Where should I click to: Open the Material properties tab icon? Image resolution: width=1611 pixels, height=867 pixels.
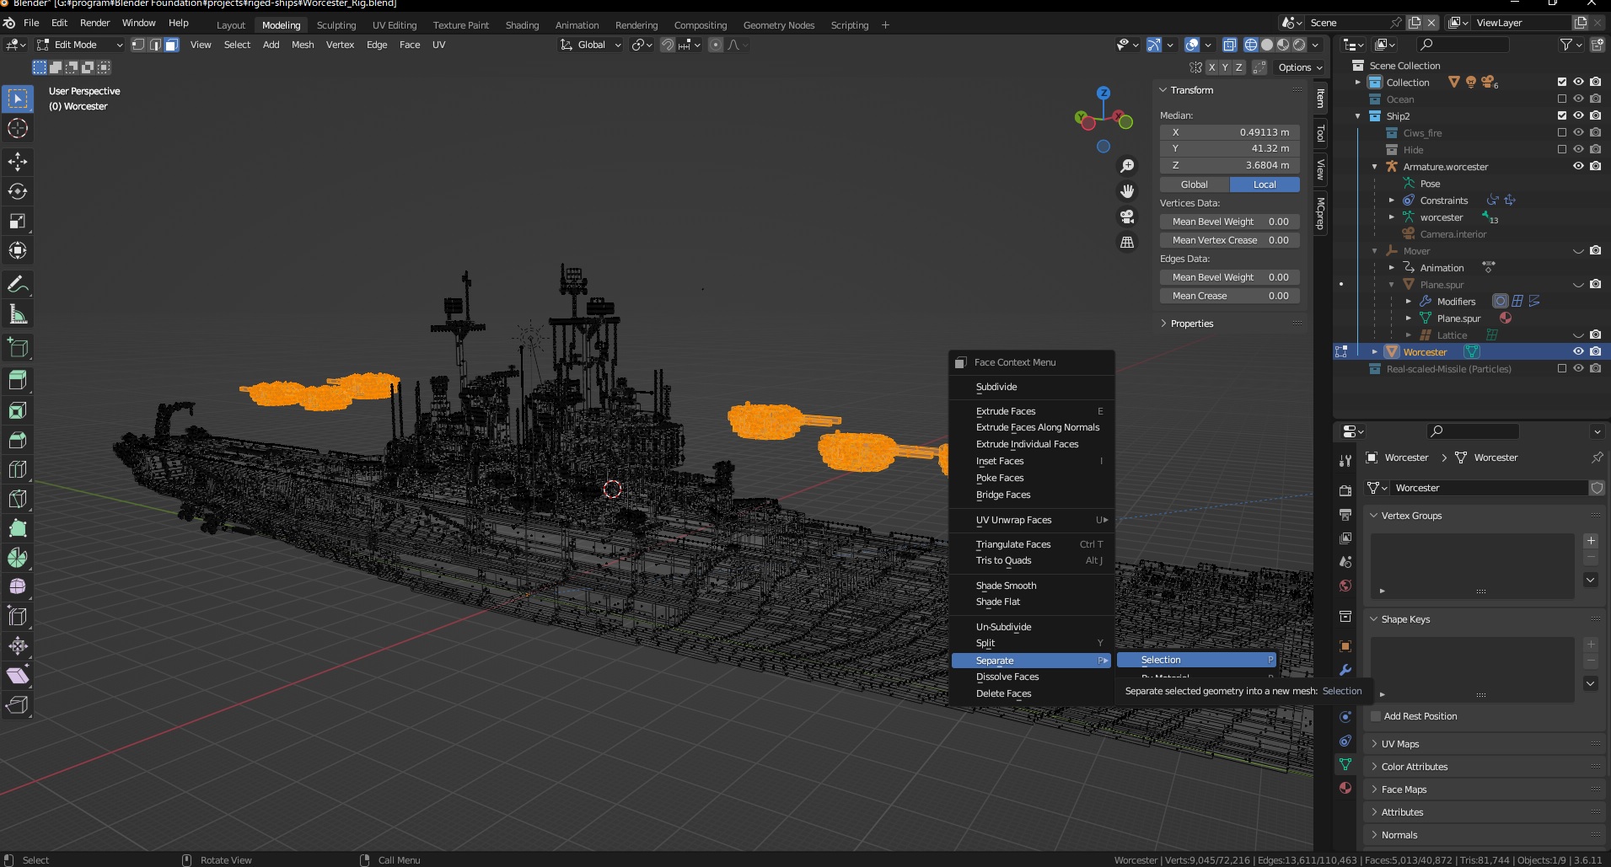click(1345, 788)
